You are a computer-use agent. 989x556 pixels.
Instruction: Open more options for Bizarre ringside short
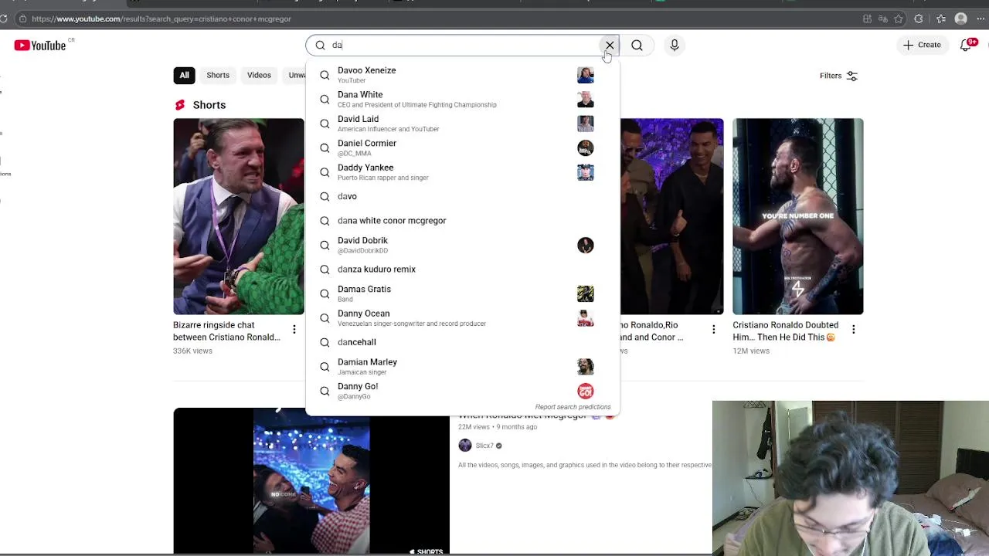pyautogui.click(x=294, y=329)
